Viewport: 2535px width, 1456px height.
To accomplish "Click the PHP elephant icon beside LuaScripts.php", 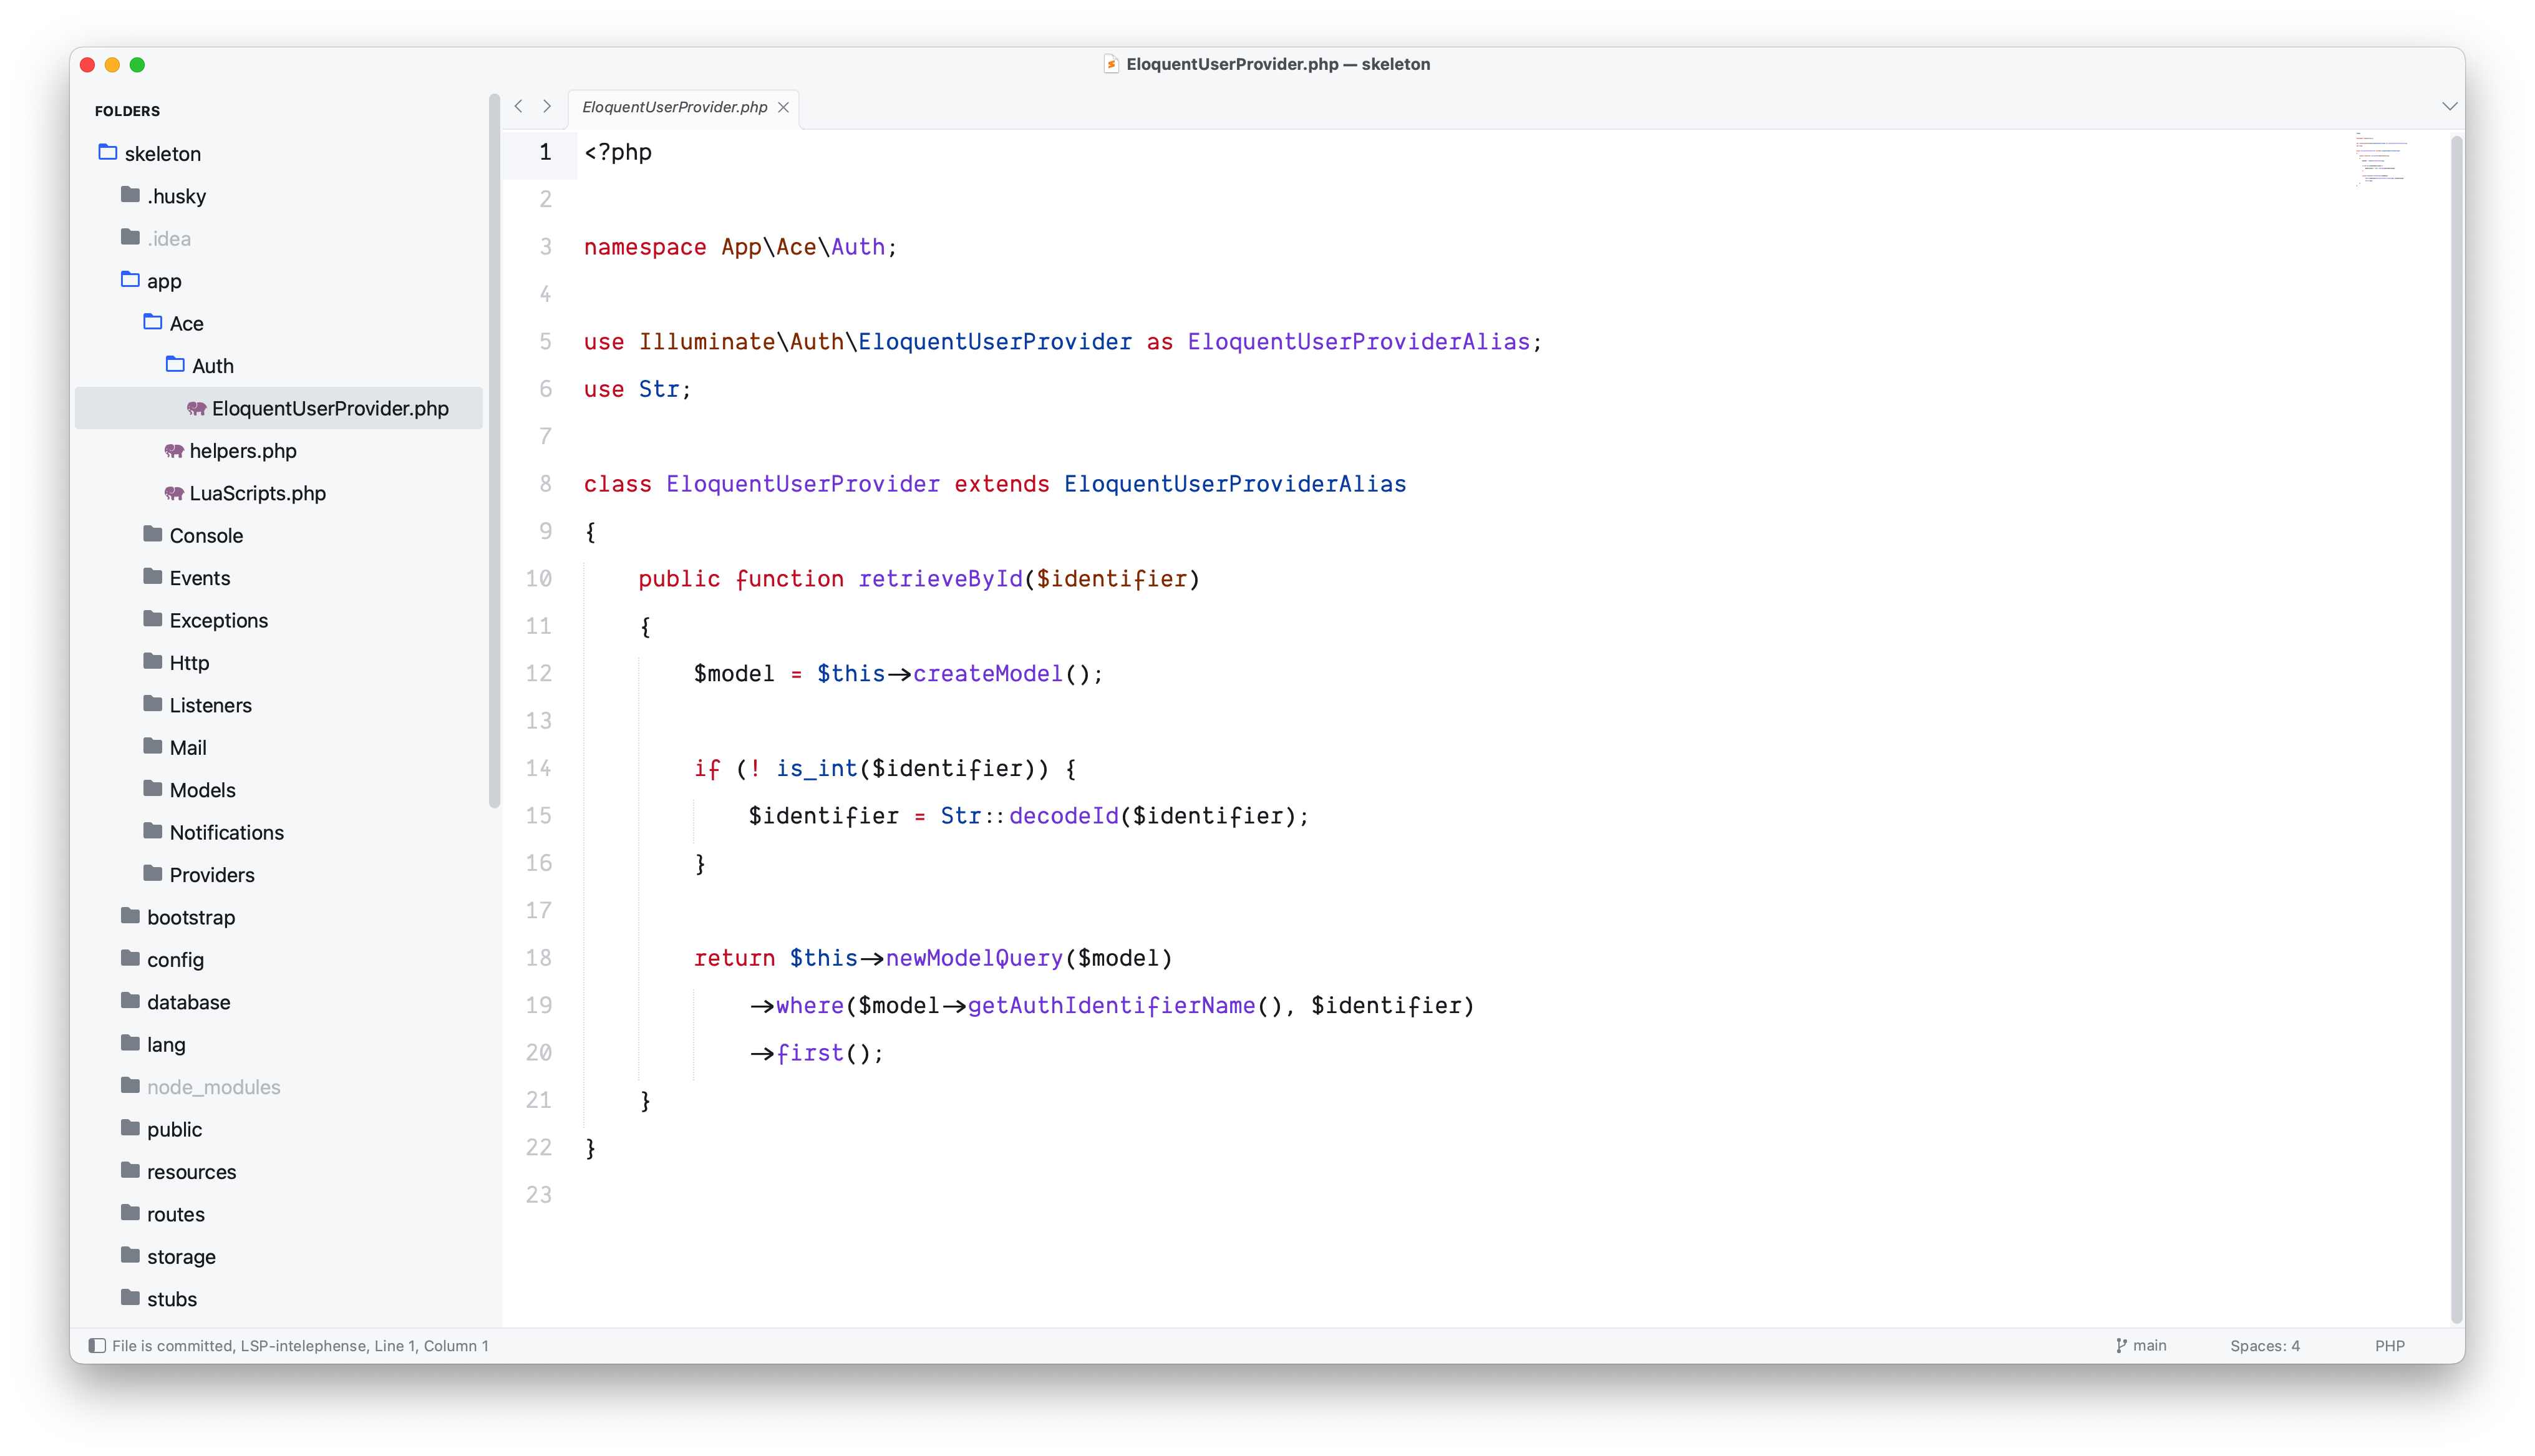I will pyautogui.click(x=174, y=493).
